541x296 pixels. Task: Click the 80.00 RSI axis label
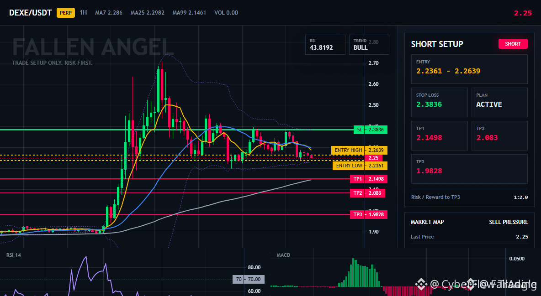pos(255,267)
